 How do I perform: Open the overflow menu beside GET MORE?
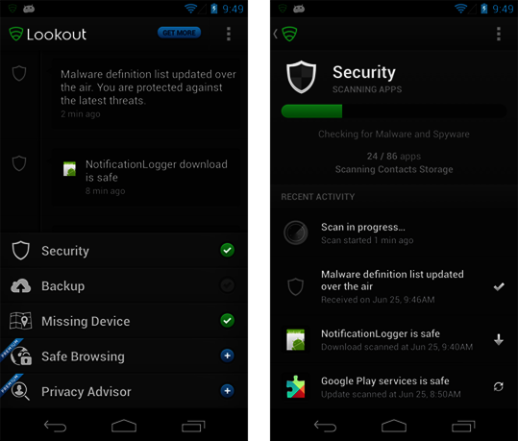coord(229,34)
